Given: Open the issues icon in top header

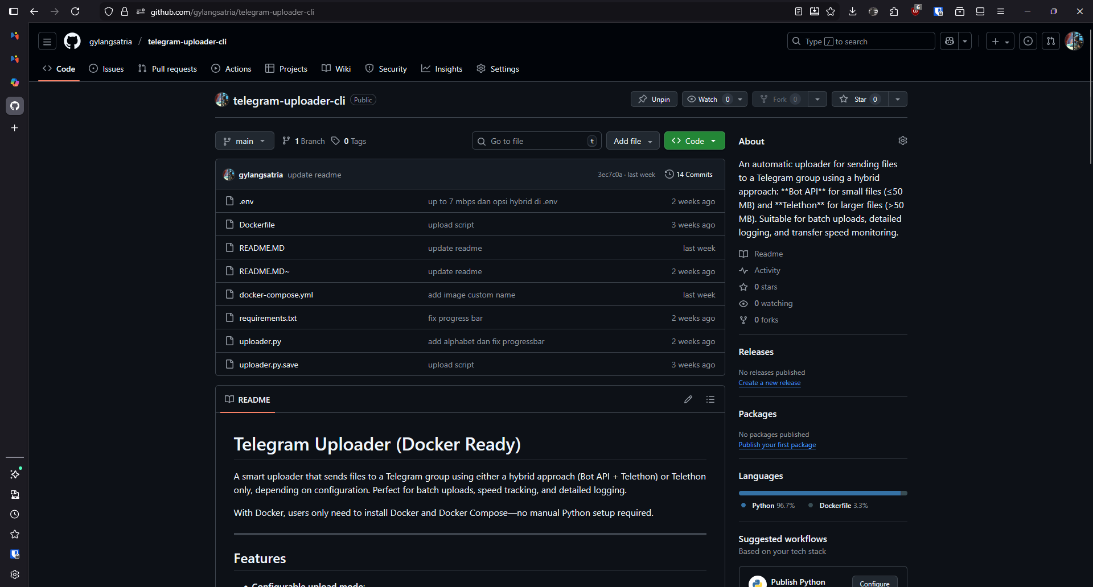Looking at the screenshot, I should coord(1028,42).
